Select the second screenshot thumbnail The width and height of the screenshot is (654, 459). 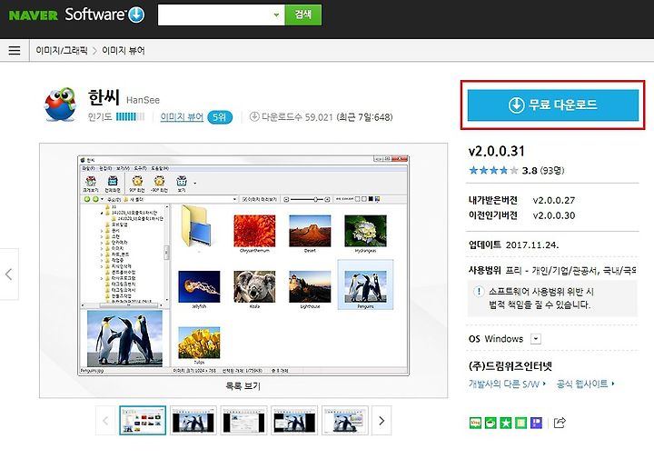tap(193, 420)
